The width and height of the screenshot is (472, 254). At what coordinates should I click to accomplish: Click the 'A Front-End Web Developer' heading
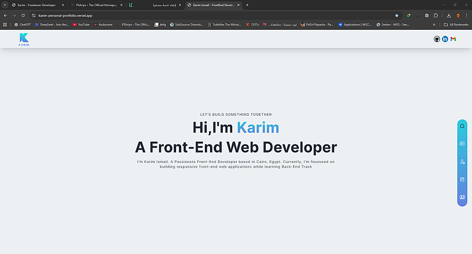[236, 147]
